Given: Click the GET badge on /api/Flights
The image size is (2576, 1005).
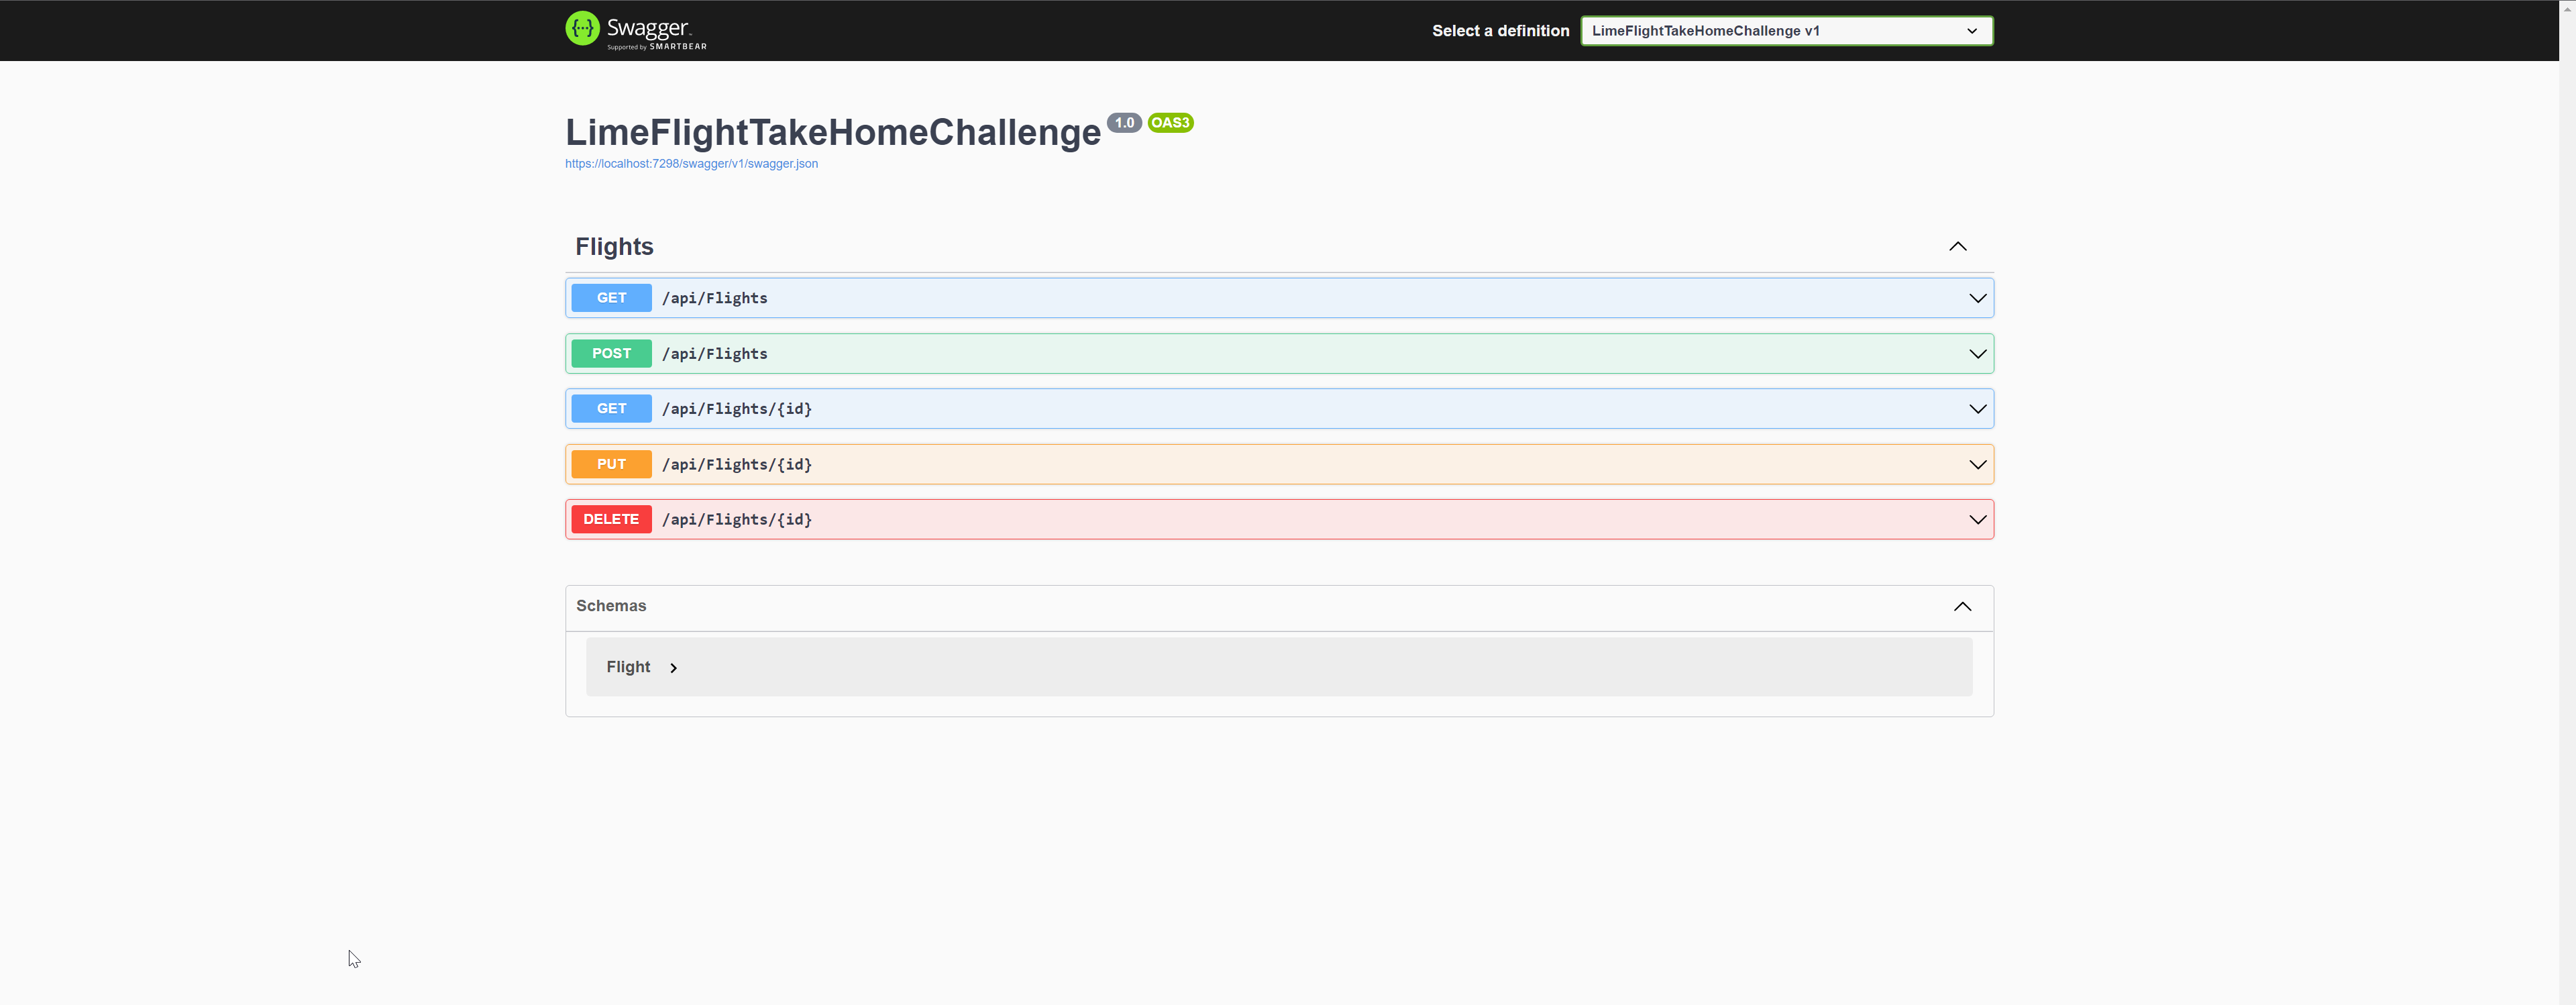Looking at the screenshot, I should pyautogui.click(x=610, y=297).
